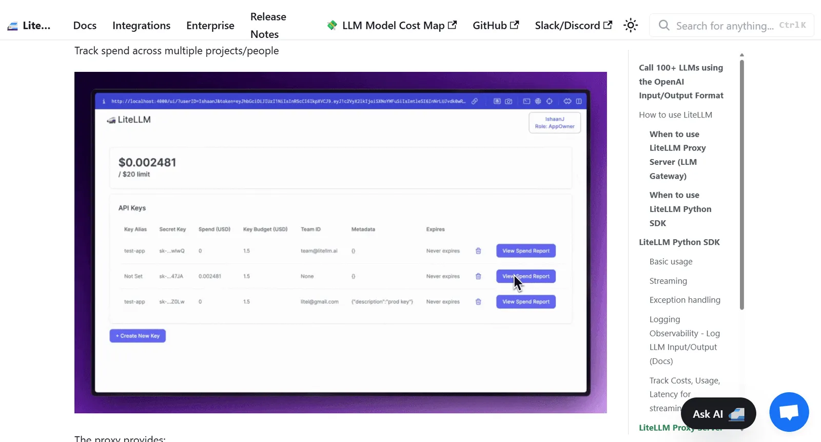Open the Docs menu item
Image resolution: width=821 pixels, height=442 pixels.
point(85,26)
